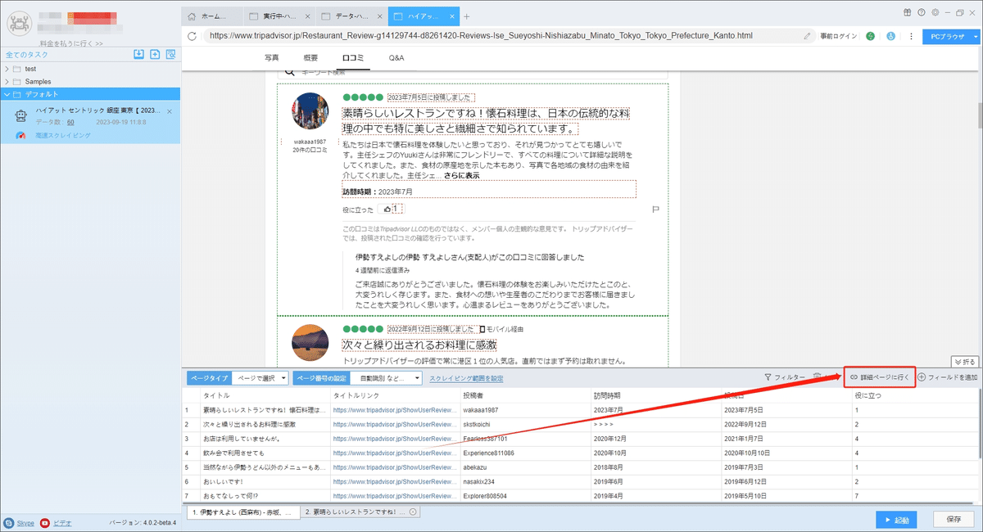Select the 口コミ page tab
This screenshot has height=532, width=983.
(353, 57)
